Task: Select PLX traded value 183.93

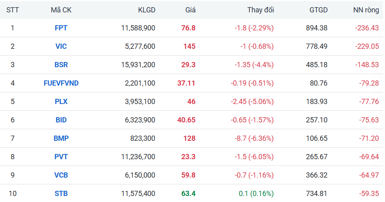Action: pyautogui.click(x=317, y=102)
